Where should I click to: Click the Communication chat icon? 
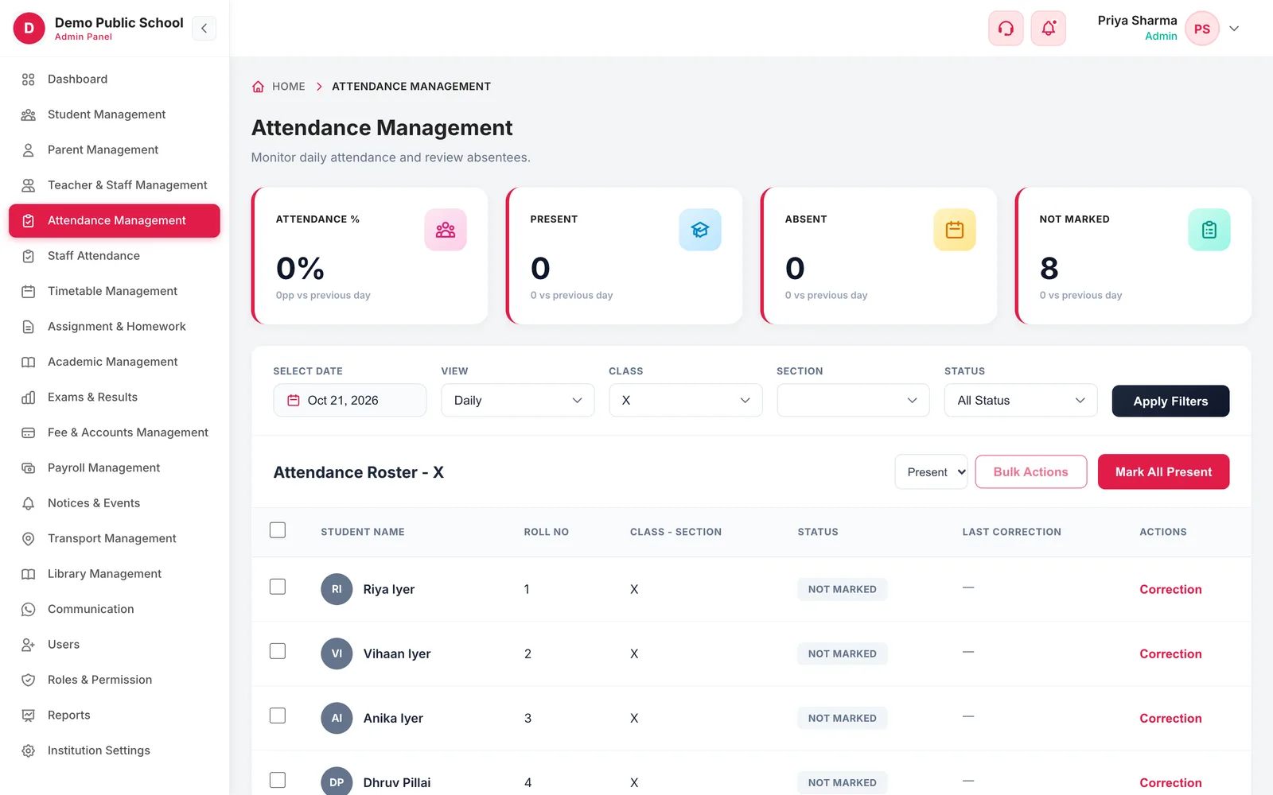click(x=29, y=610)
